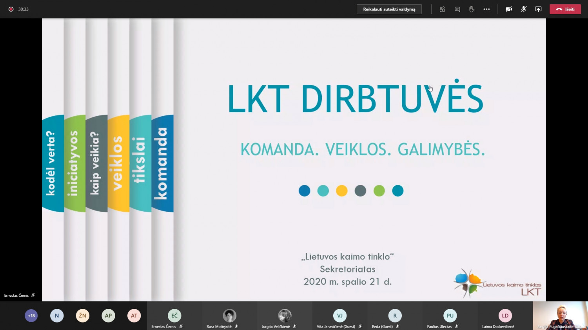Viewport: 588px width, 330px height.
Task: Click the VJ avatar of Vita Janavičienė
Action: coord(339,316)
